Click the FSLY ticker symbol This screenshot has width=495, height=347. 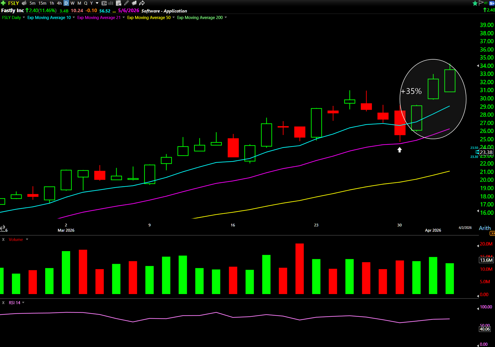[x=13, y=3]
